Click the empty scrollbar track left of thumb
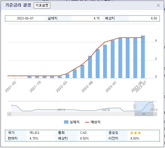 coord(73,114)
